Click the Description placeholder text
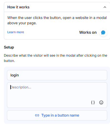 click(x=21, y=87)
